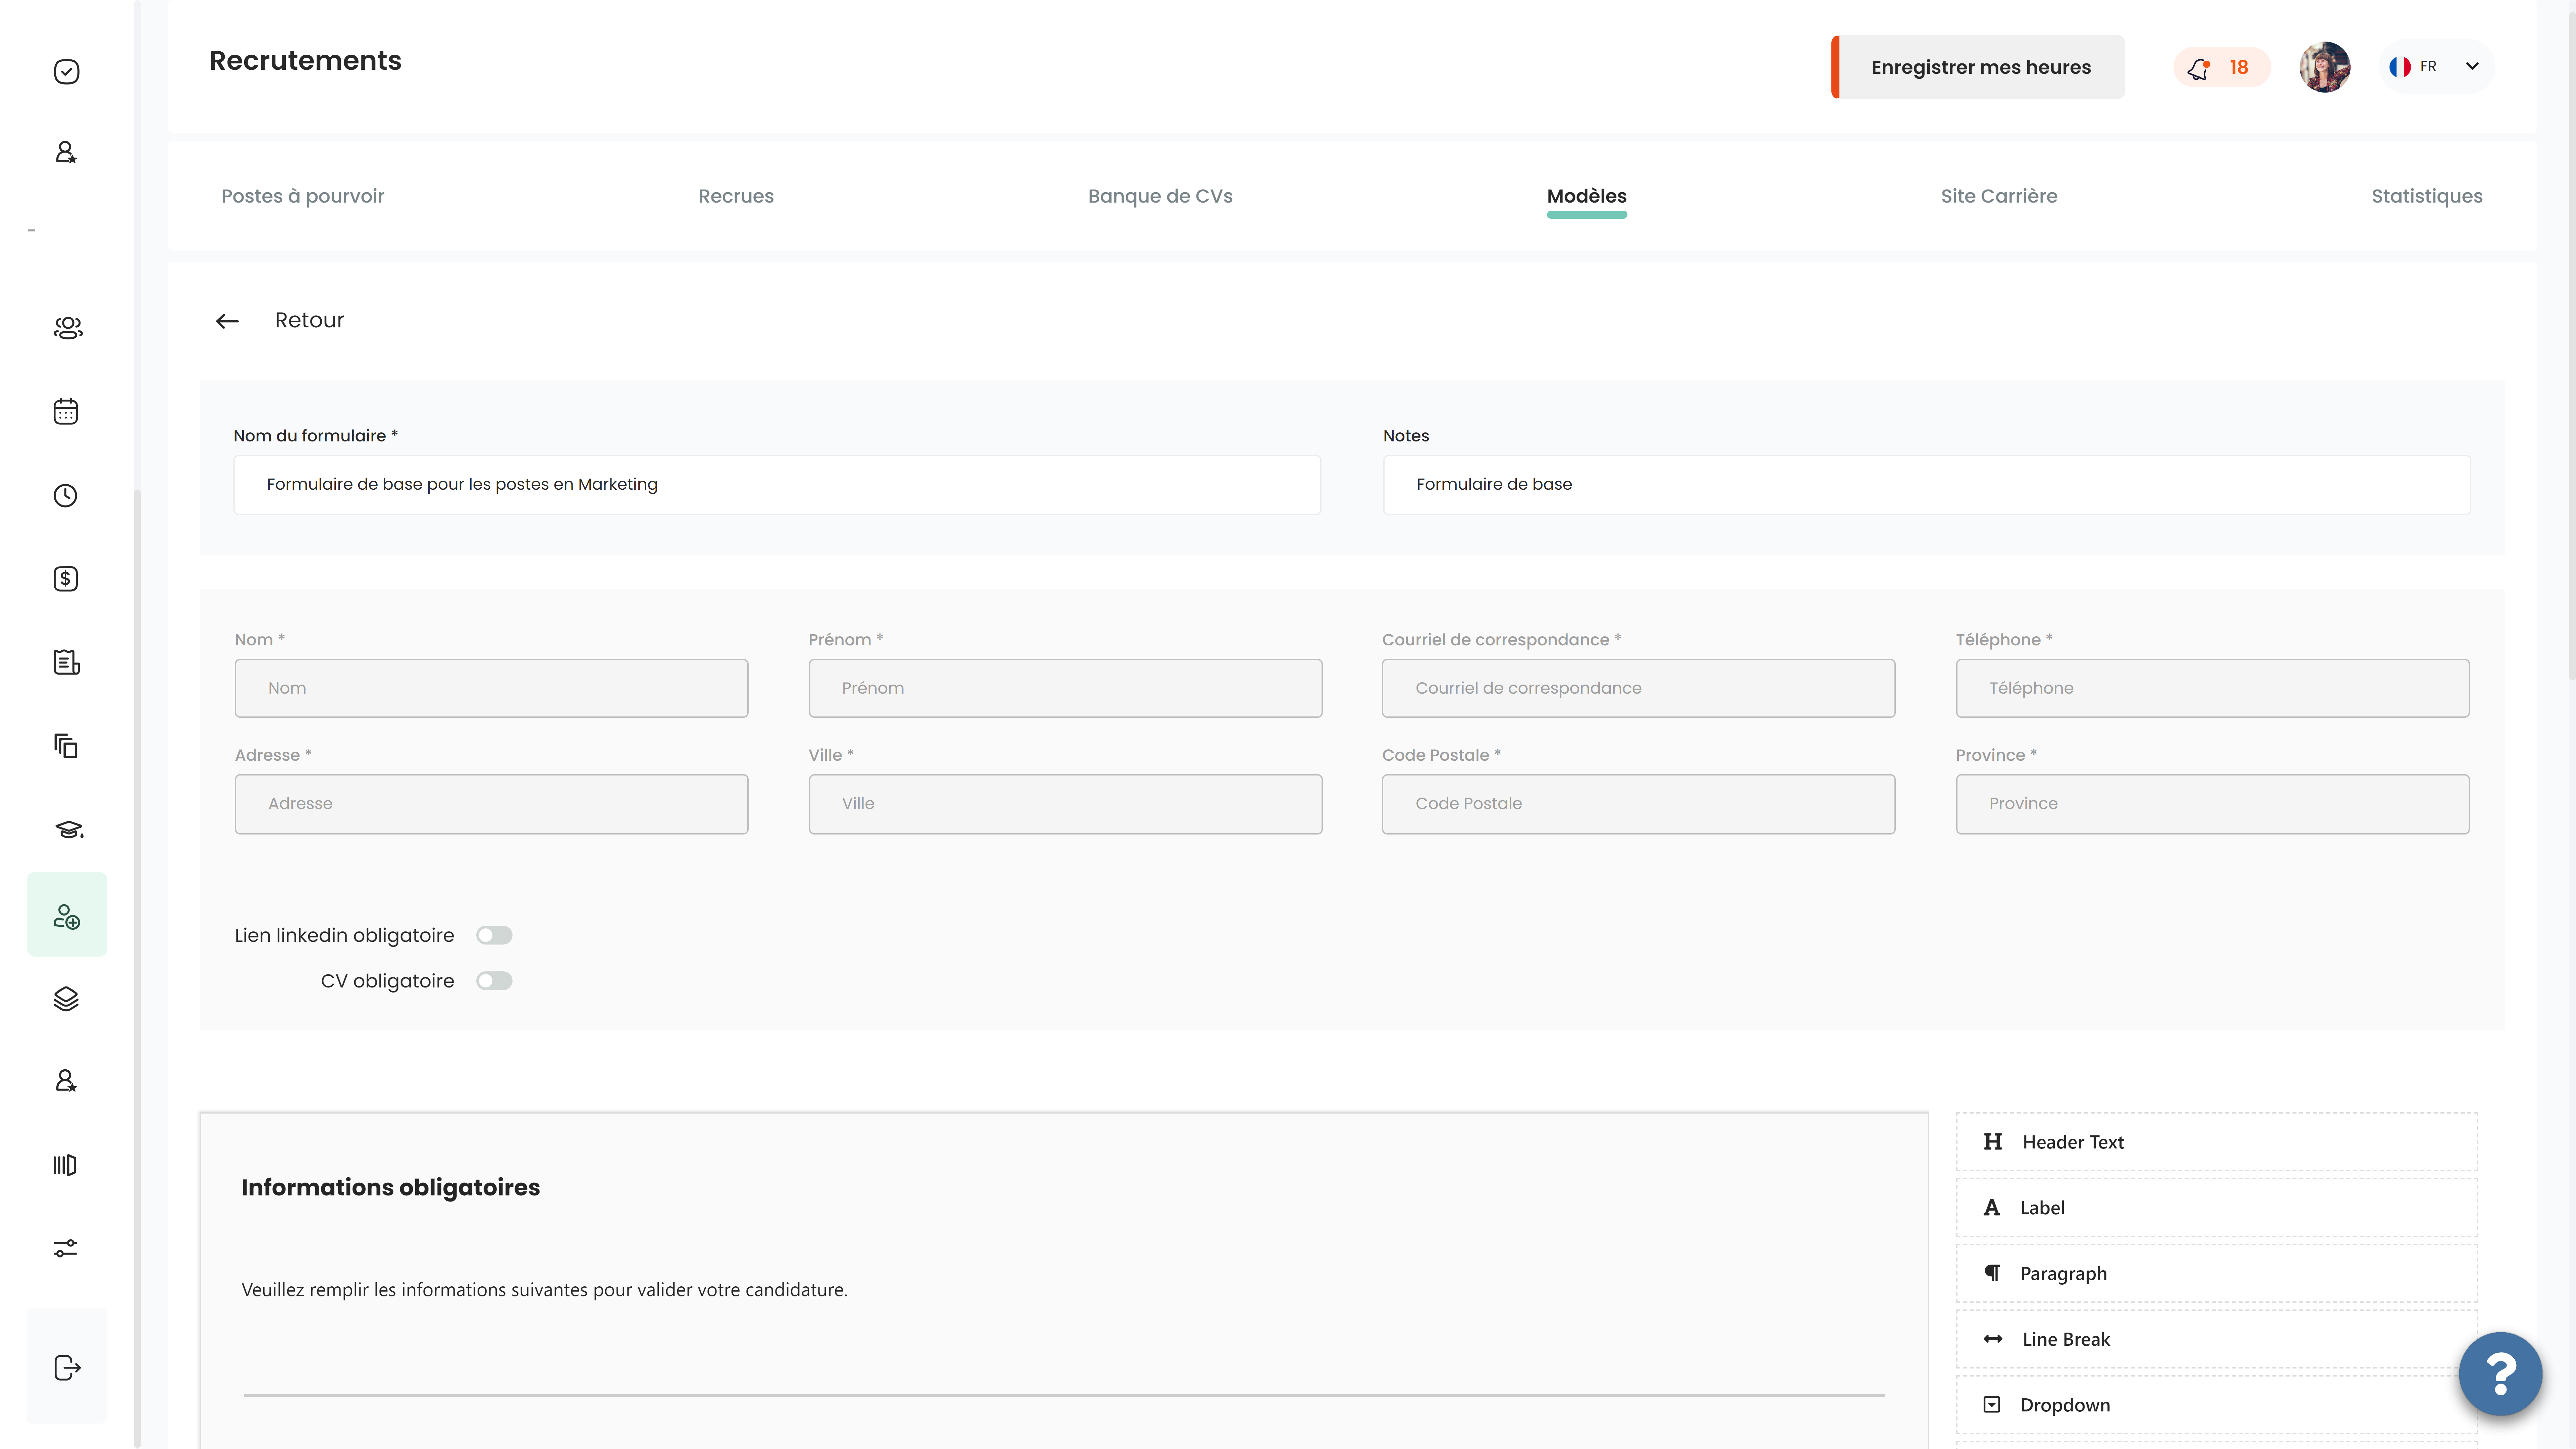This screenshot has width=2576, height=1449.
Task: Click the Prénom placeholder field
Action: click(1065, 688)
